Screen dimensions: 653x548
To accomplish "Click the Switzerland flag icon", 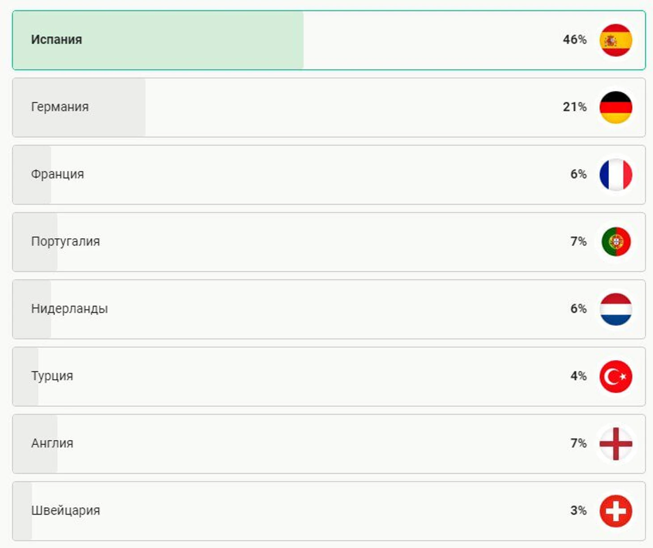I will tap(616, 511).
